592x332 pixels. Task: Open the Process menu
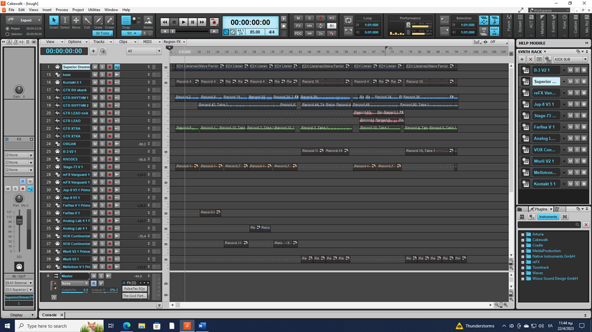coord(62,10)
